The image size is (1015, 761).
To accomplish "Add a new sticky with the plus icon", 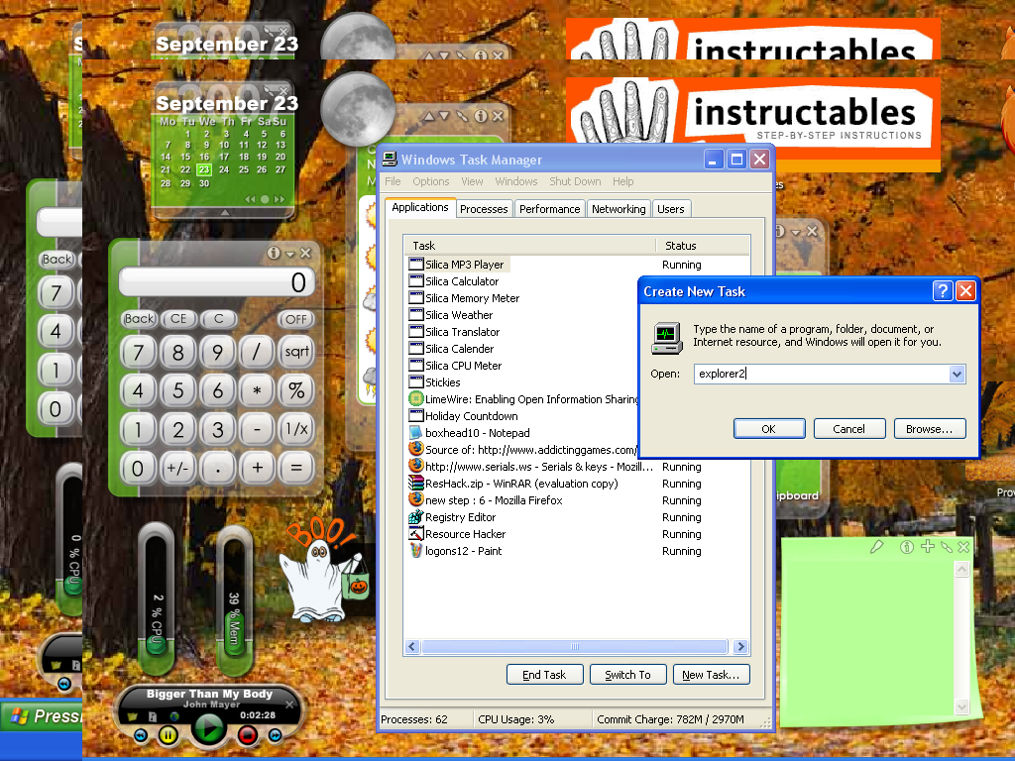I will 928,547.
